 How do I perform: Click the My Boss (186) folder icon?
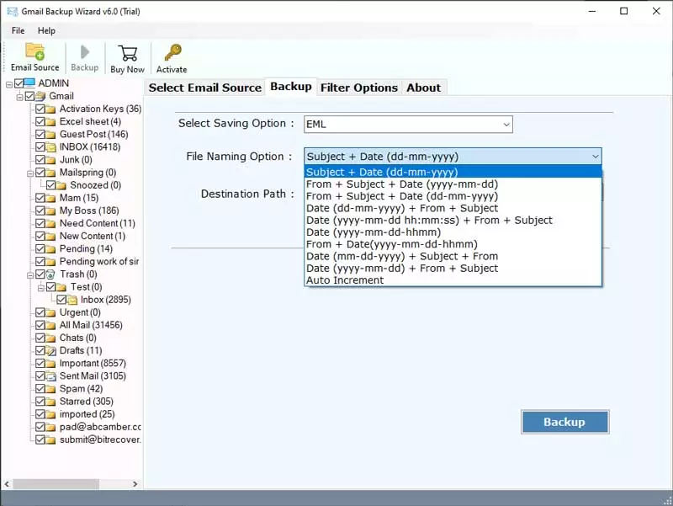tap(50, 211)
